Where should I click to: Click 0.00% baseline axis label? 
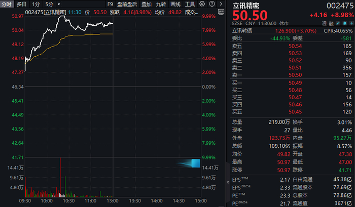pyautogui.click(x=209, y=87)
